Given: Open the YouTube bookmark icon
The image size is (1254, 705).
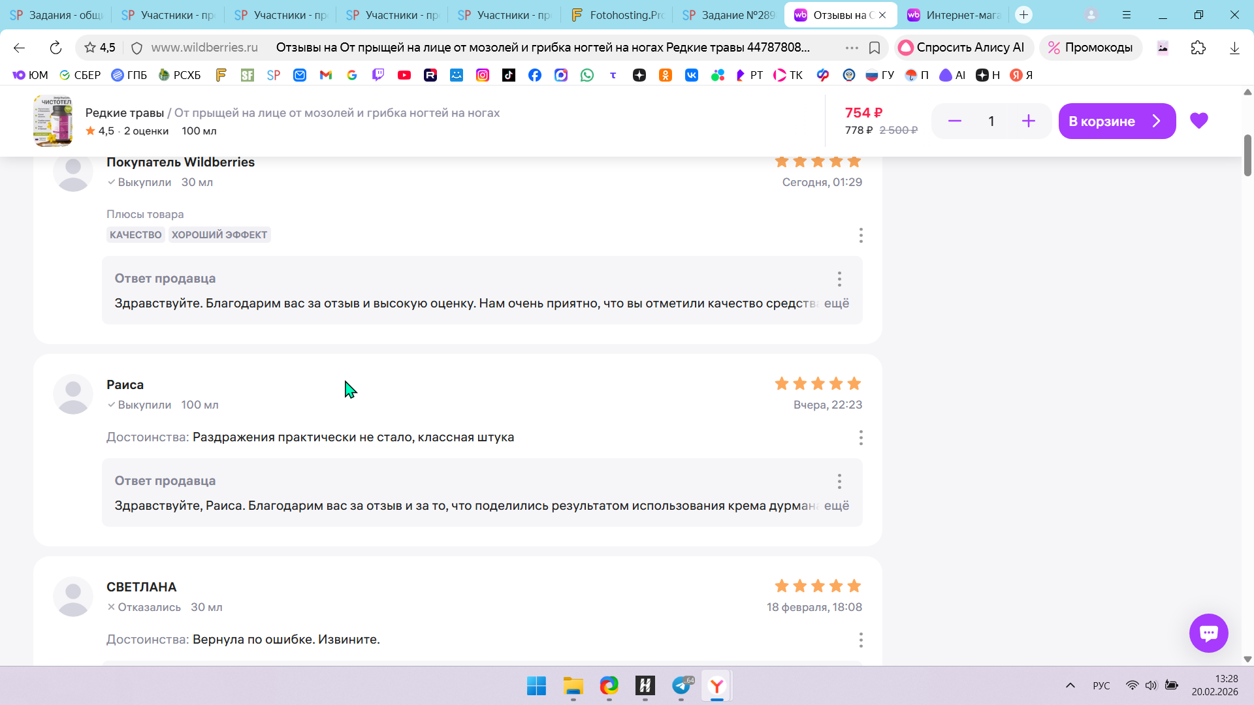Looking at the screenshot, I should click(x=404, y=75).
